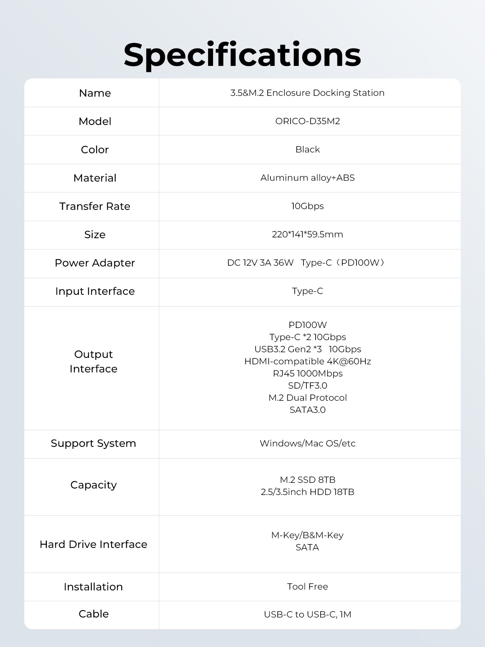The image size is (485, 647).
Task: Click the Power Adapter row label
Action: (95, 263)
